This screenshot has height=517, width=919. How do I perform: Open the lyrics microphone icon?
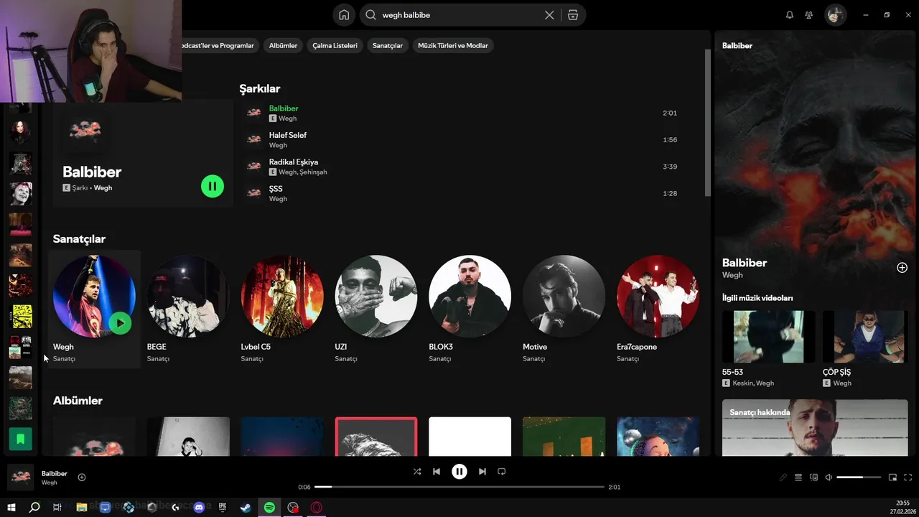click(783, 478)
